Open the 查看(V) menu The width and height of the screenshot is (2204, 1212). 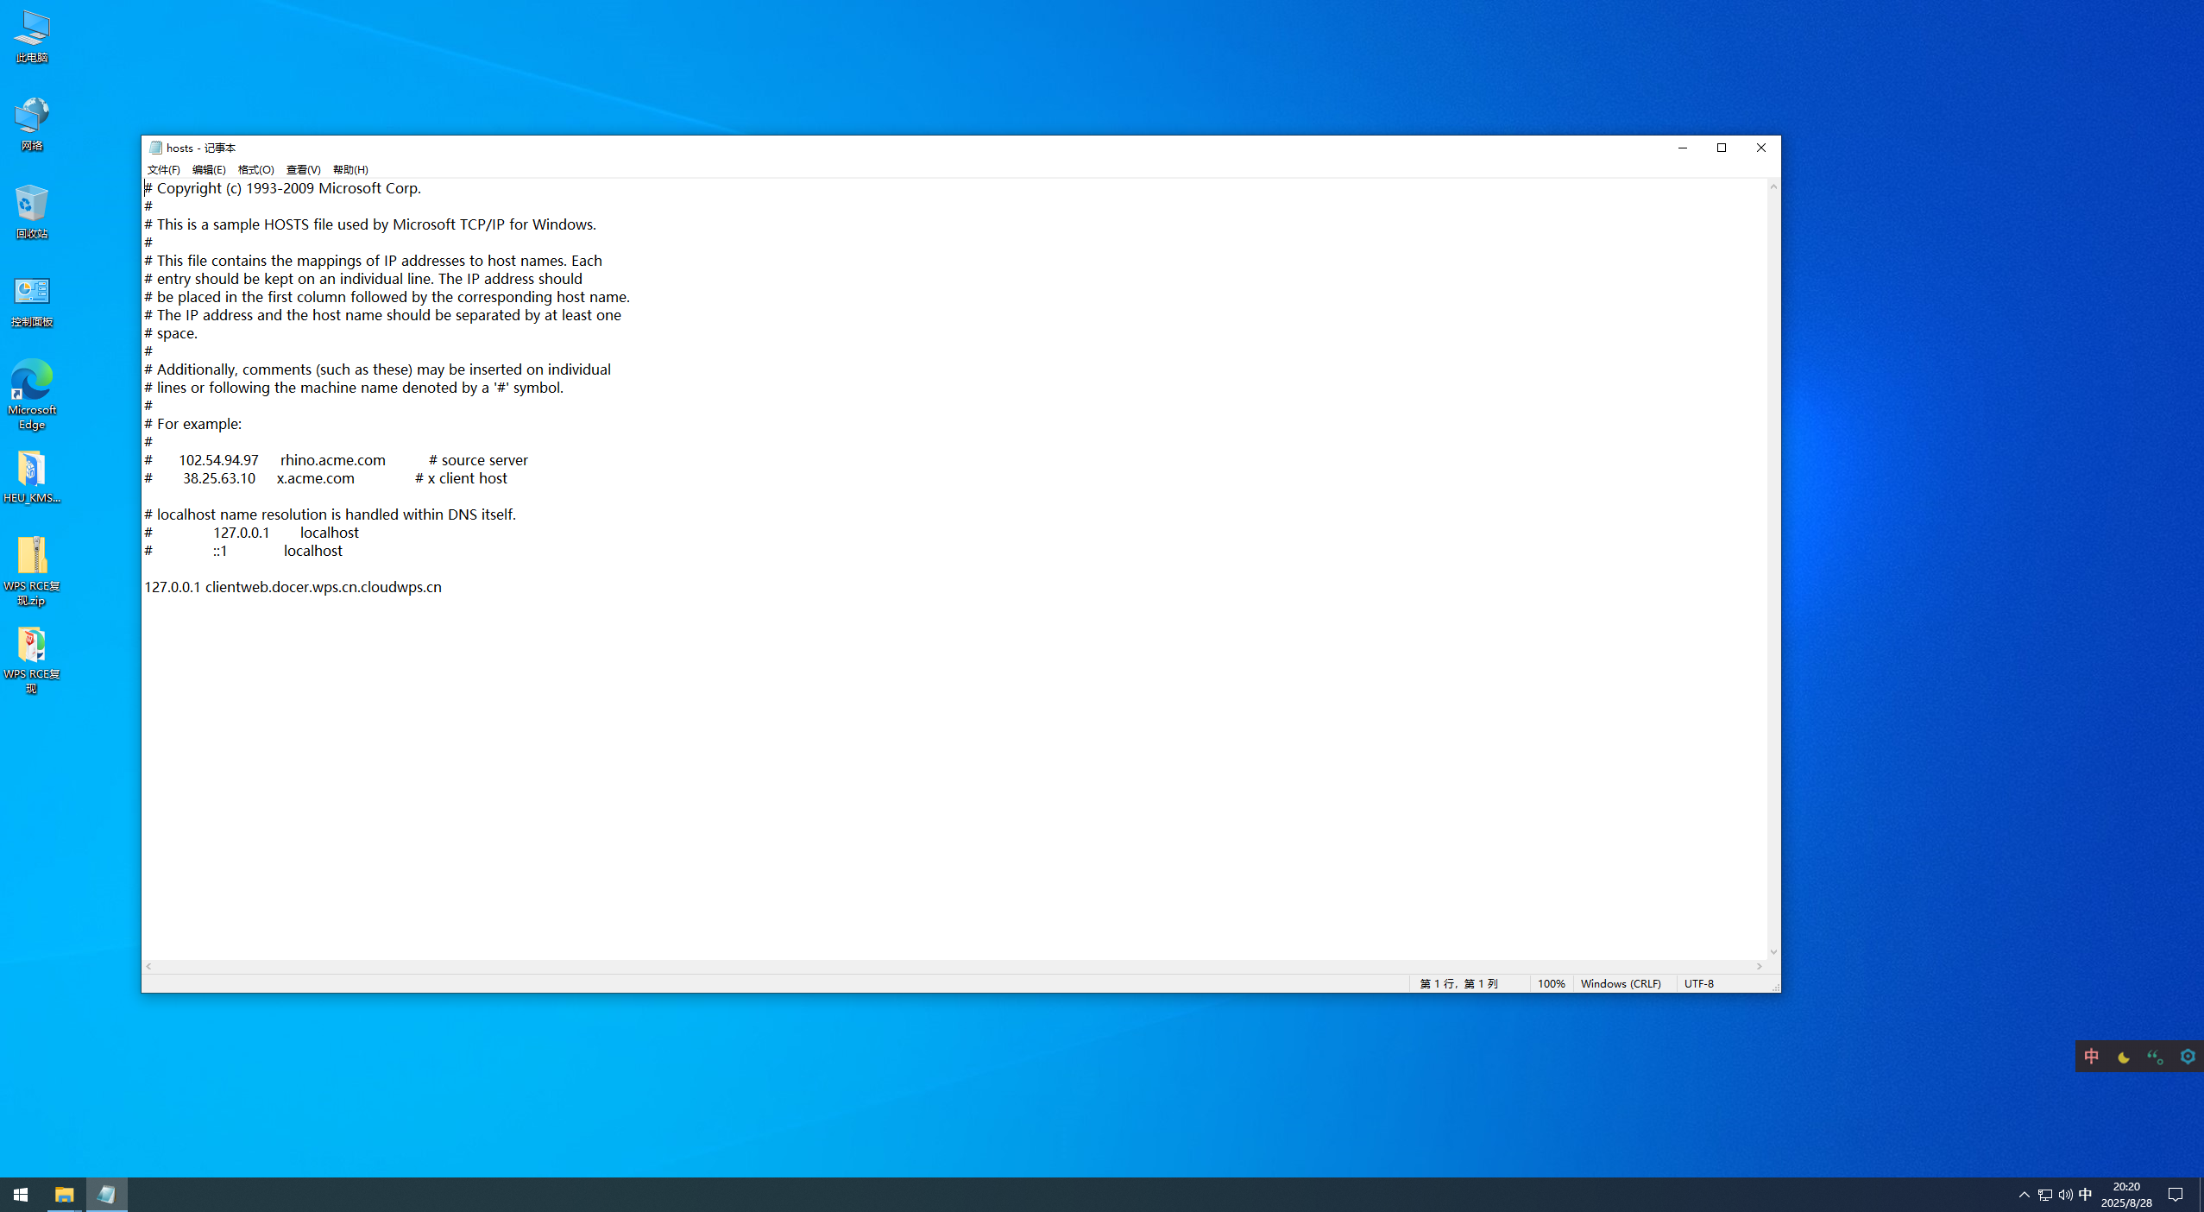[x=303, y=170]
